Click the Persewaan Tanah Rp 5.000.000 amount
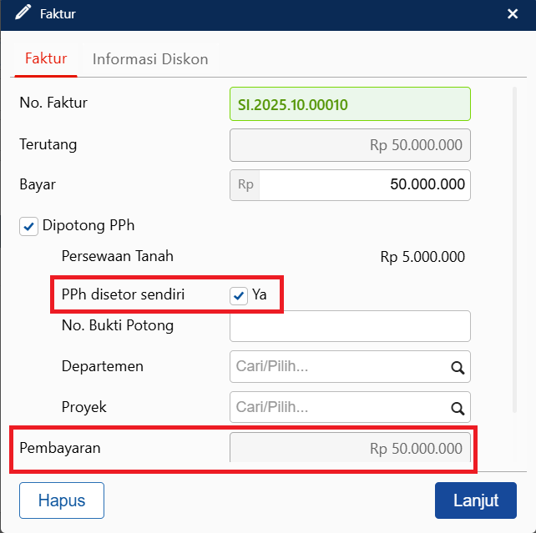 click(x=422, y=257)
